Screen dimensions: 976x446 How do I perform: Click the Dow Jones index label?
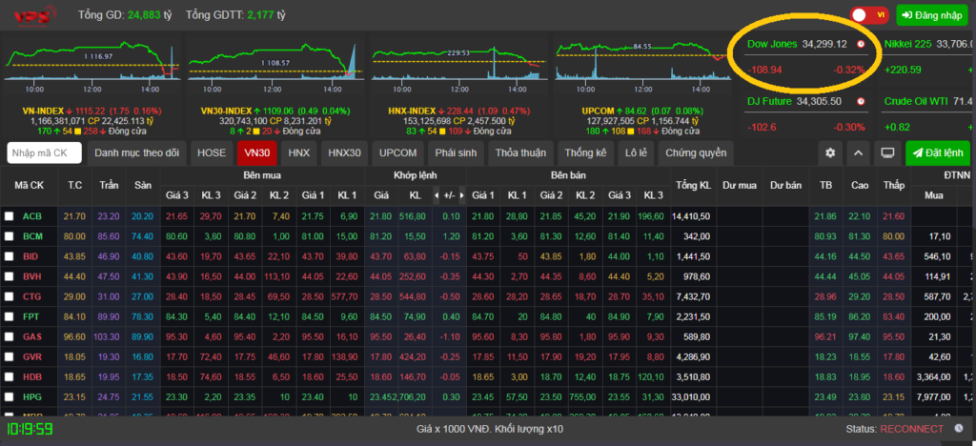click(772, 44)
